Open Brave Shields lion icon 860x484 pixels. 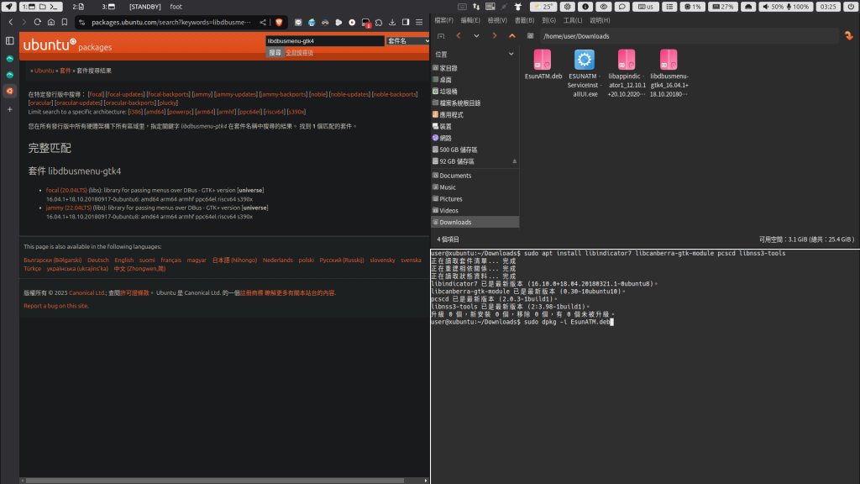click(x=279, y=23)
